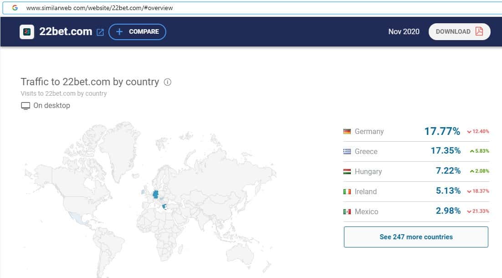
Task: Click the Nov 2020 date label
Action: (x=404, y=32)
